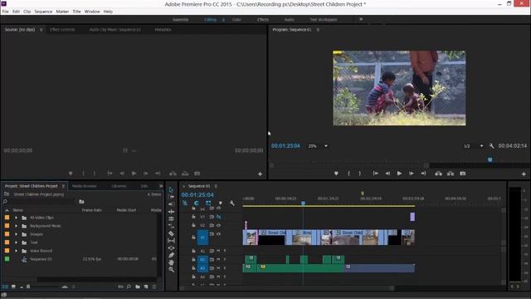This screenshot has width=531, height=299.
Task: Go to In point in Program monitor
Action: pos(376,174)
